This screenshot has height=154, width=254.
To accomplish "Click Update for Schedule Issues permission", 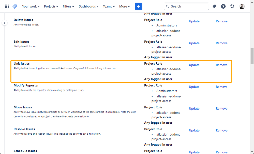I will [x=194, y=152].
